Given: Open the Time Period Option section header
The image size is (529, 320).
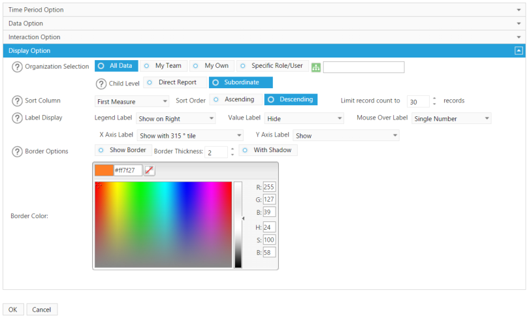Looking at the screenshot, I should [x=264, y=10].
